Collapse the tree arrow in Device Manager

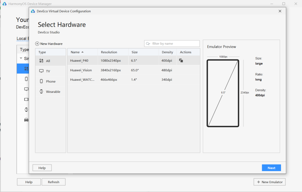(x=21, y=58)
